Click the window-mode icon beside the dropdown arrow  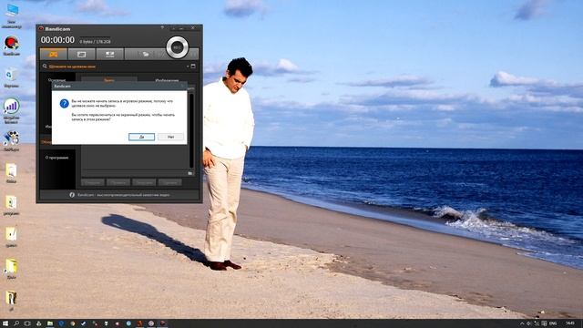tap(193, 67)
